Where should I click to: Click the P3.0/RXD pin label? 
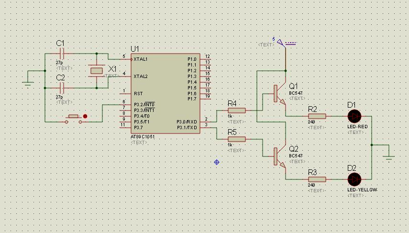(187, 122)
